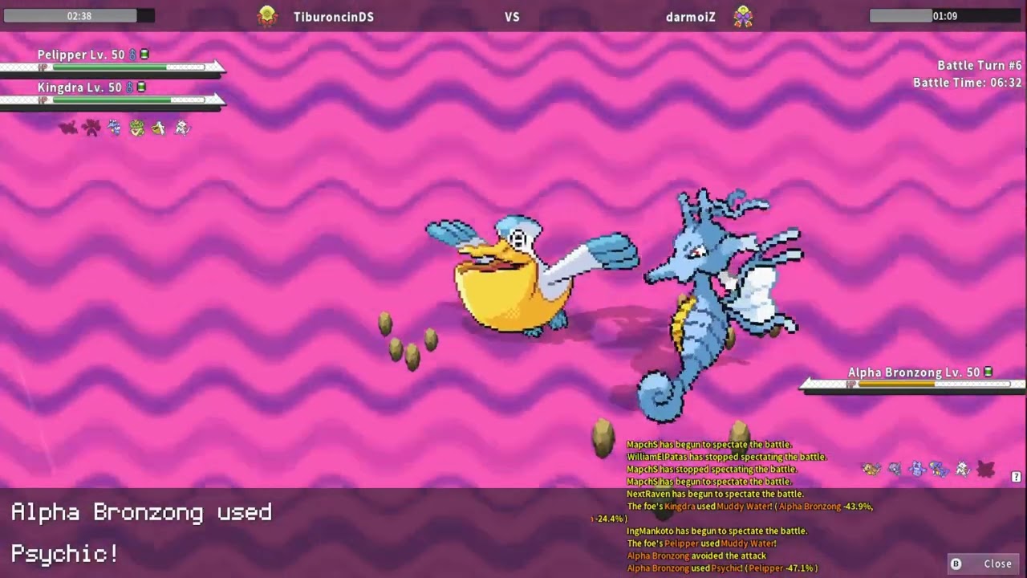Image resolution: width=1027 pixels, height=578 pixels.
Task: Click Alpha Bronzong yellow HP bar
Action: (x=935, y=385)
